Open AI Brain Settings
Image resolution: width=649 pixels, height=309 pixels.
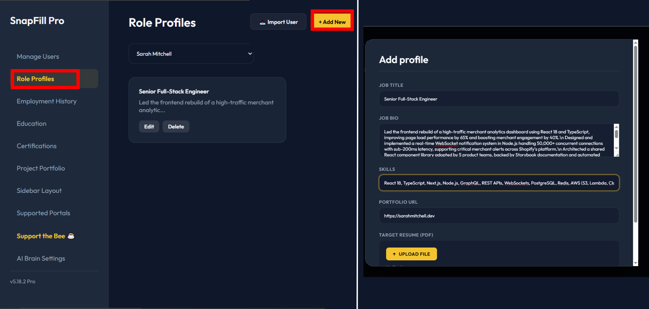pyautogui.click(x=41, y=258)
